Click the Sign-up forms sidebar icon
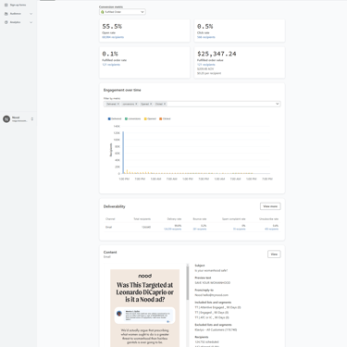Viewport: 347px width, 347px height. [x=6, y=5]
